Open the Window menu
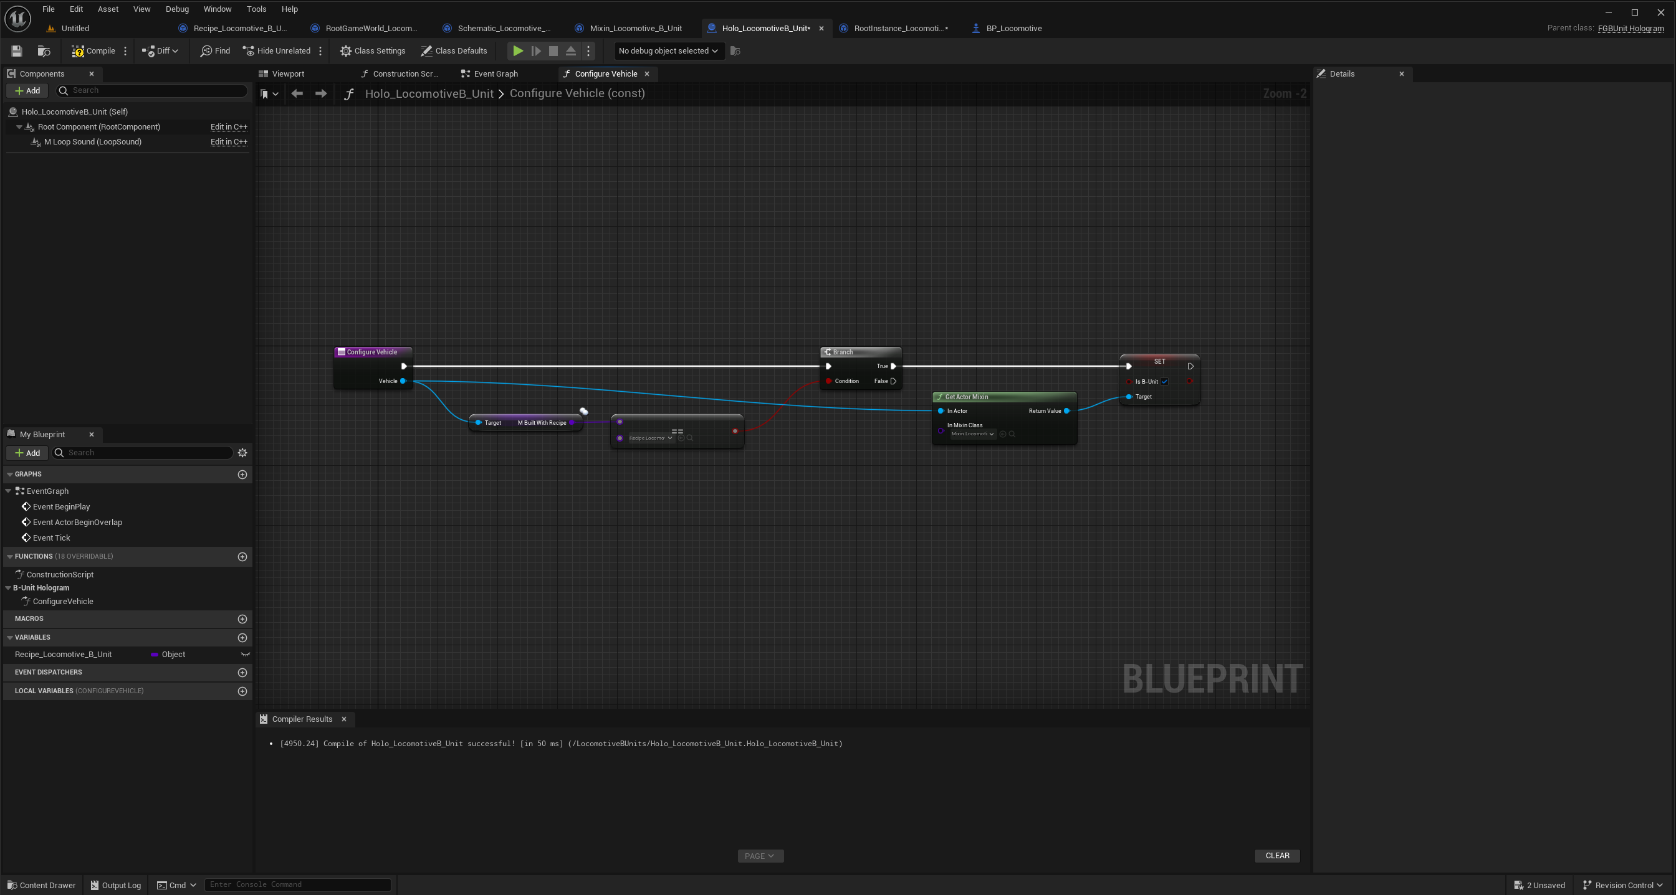This screenshot has height=895, width=1676. (x=218, y=9)
